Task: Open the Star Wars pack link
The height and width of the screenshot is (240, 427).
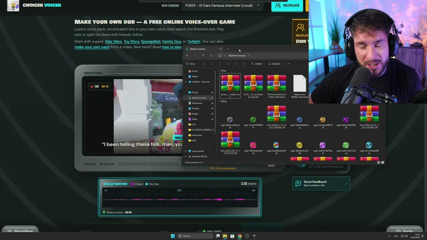Action: [x=113, y=41]
